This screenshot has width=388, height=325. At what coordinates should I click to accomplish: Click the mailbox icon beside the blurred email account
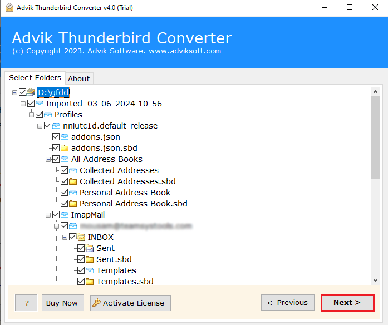(x=73, y=226)
